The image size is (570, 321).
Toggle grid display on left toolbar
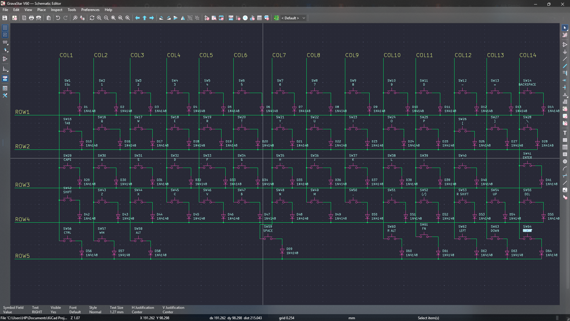(5, 28)
